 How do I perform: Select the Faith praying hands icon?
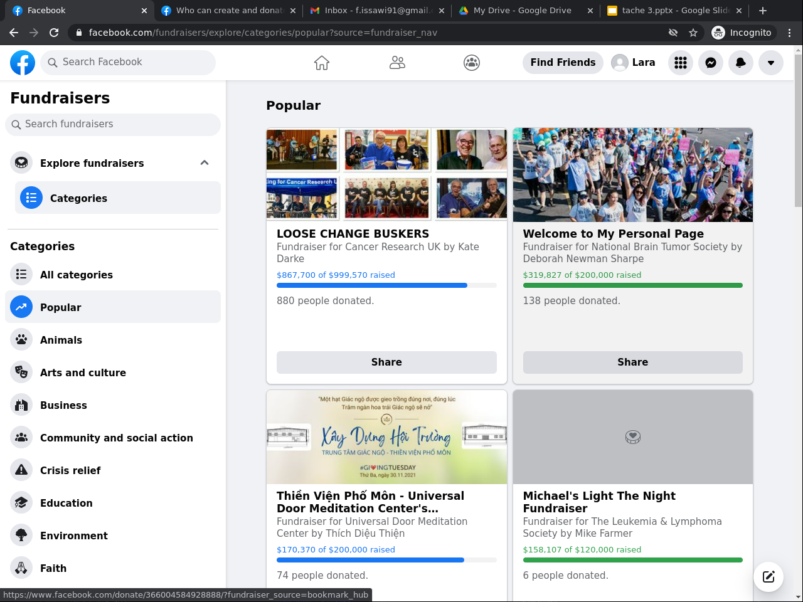point(21,568)
